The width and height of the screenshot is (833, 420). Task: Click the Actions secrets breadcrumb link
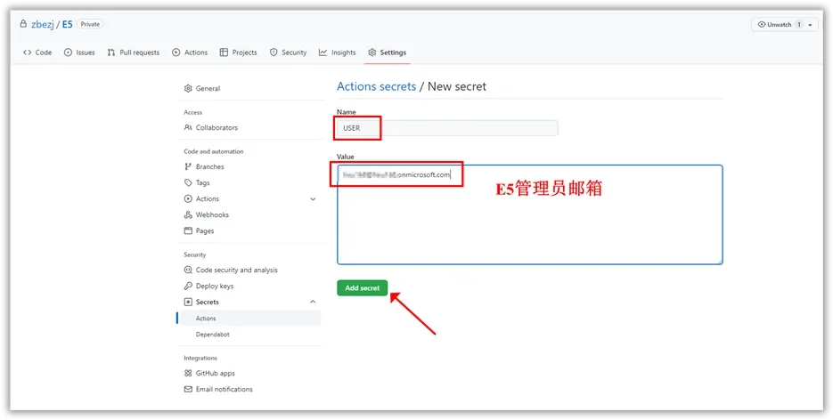pyautogui.click(x=376, y=86)
